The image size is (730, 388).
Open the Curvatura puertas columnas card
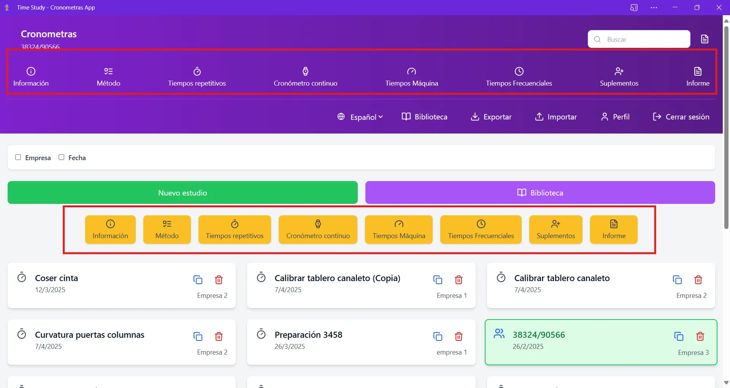(122, 342)
